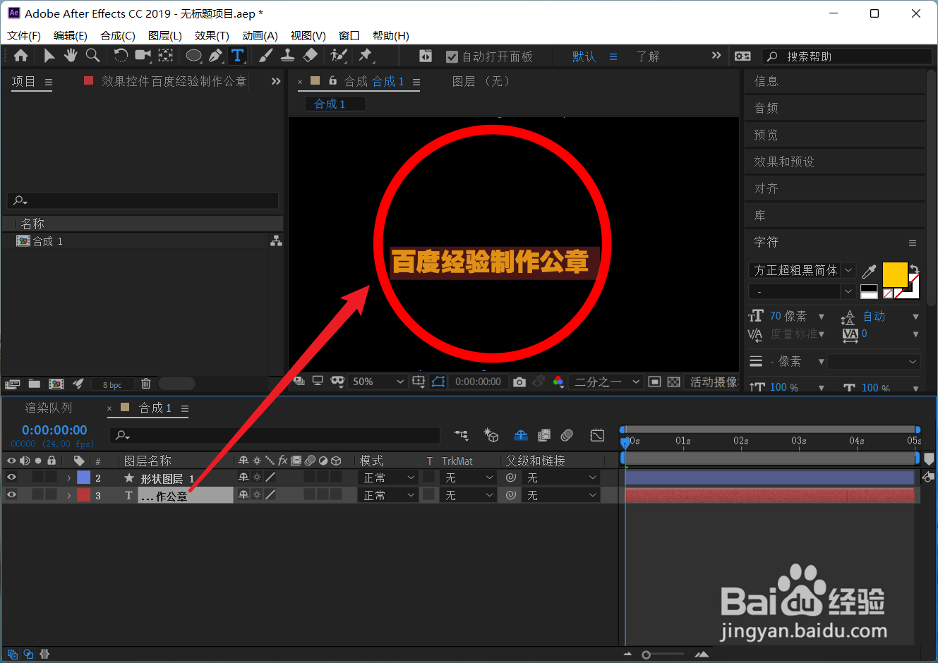The width and height of the screenshot is (938, 663).
Task: Open the font family dropdown 方正超粗黑简体
Action: pyautogui.click(x=802, y=270)
